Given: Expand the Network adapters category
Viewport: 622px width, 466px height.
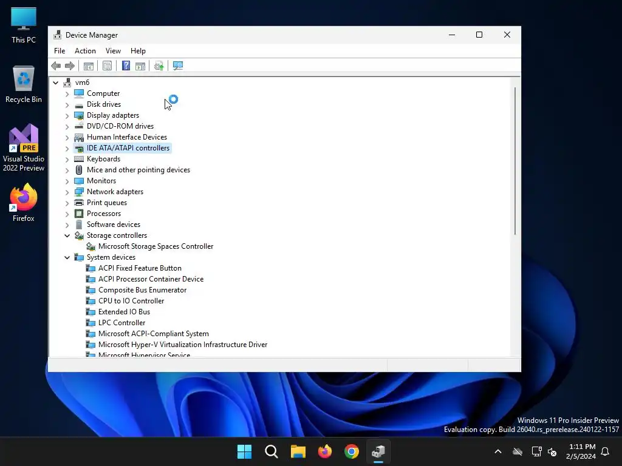Looking at the screenshot, I should pyautogui.click(x=67, y=192).
